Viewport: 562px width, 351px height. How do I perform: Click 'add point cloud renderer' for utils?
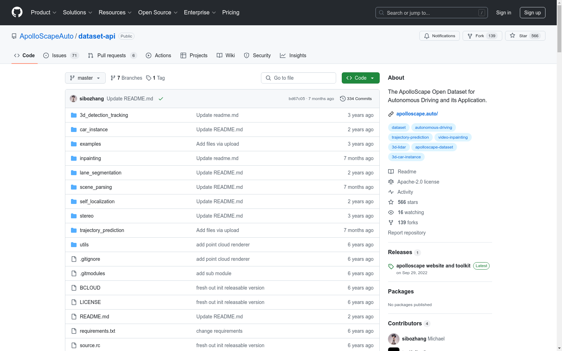tap(223, 245)
